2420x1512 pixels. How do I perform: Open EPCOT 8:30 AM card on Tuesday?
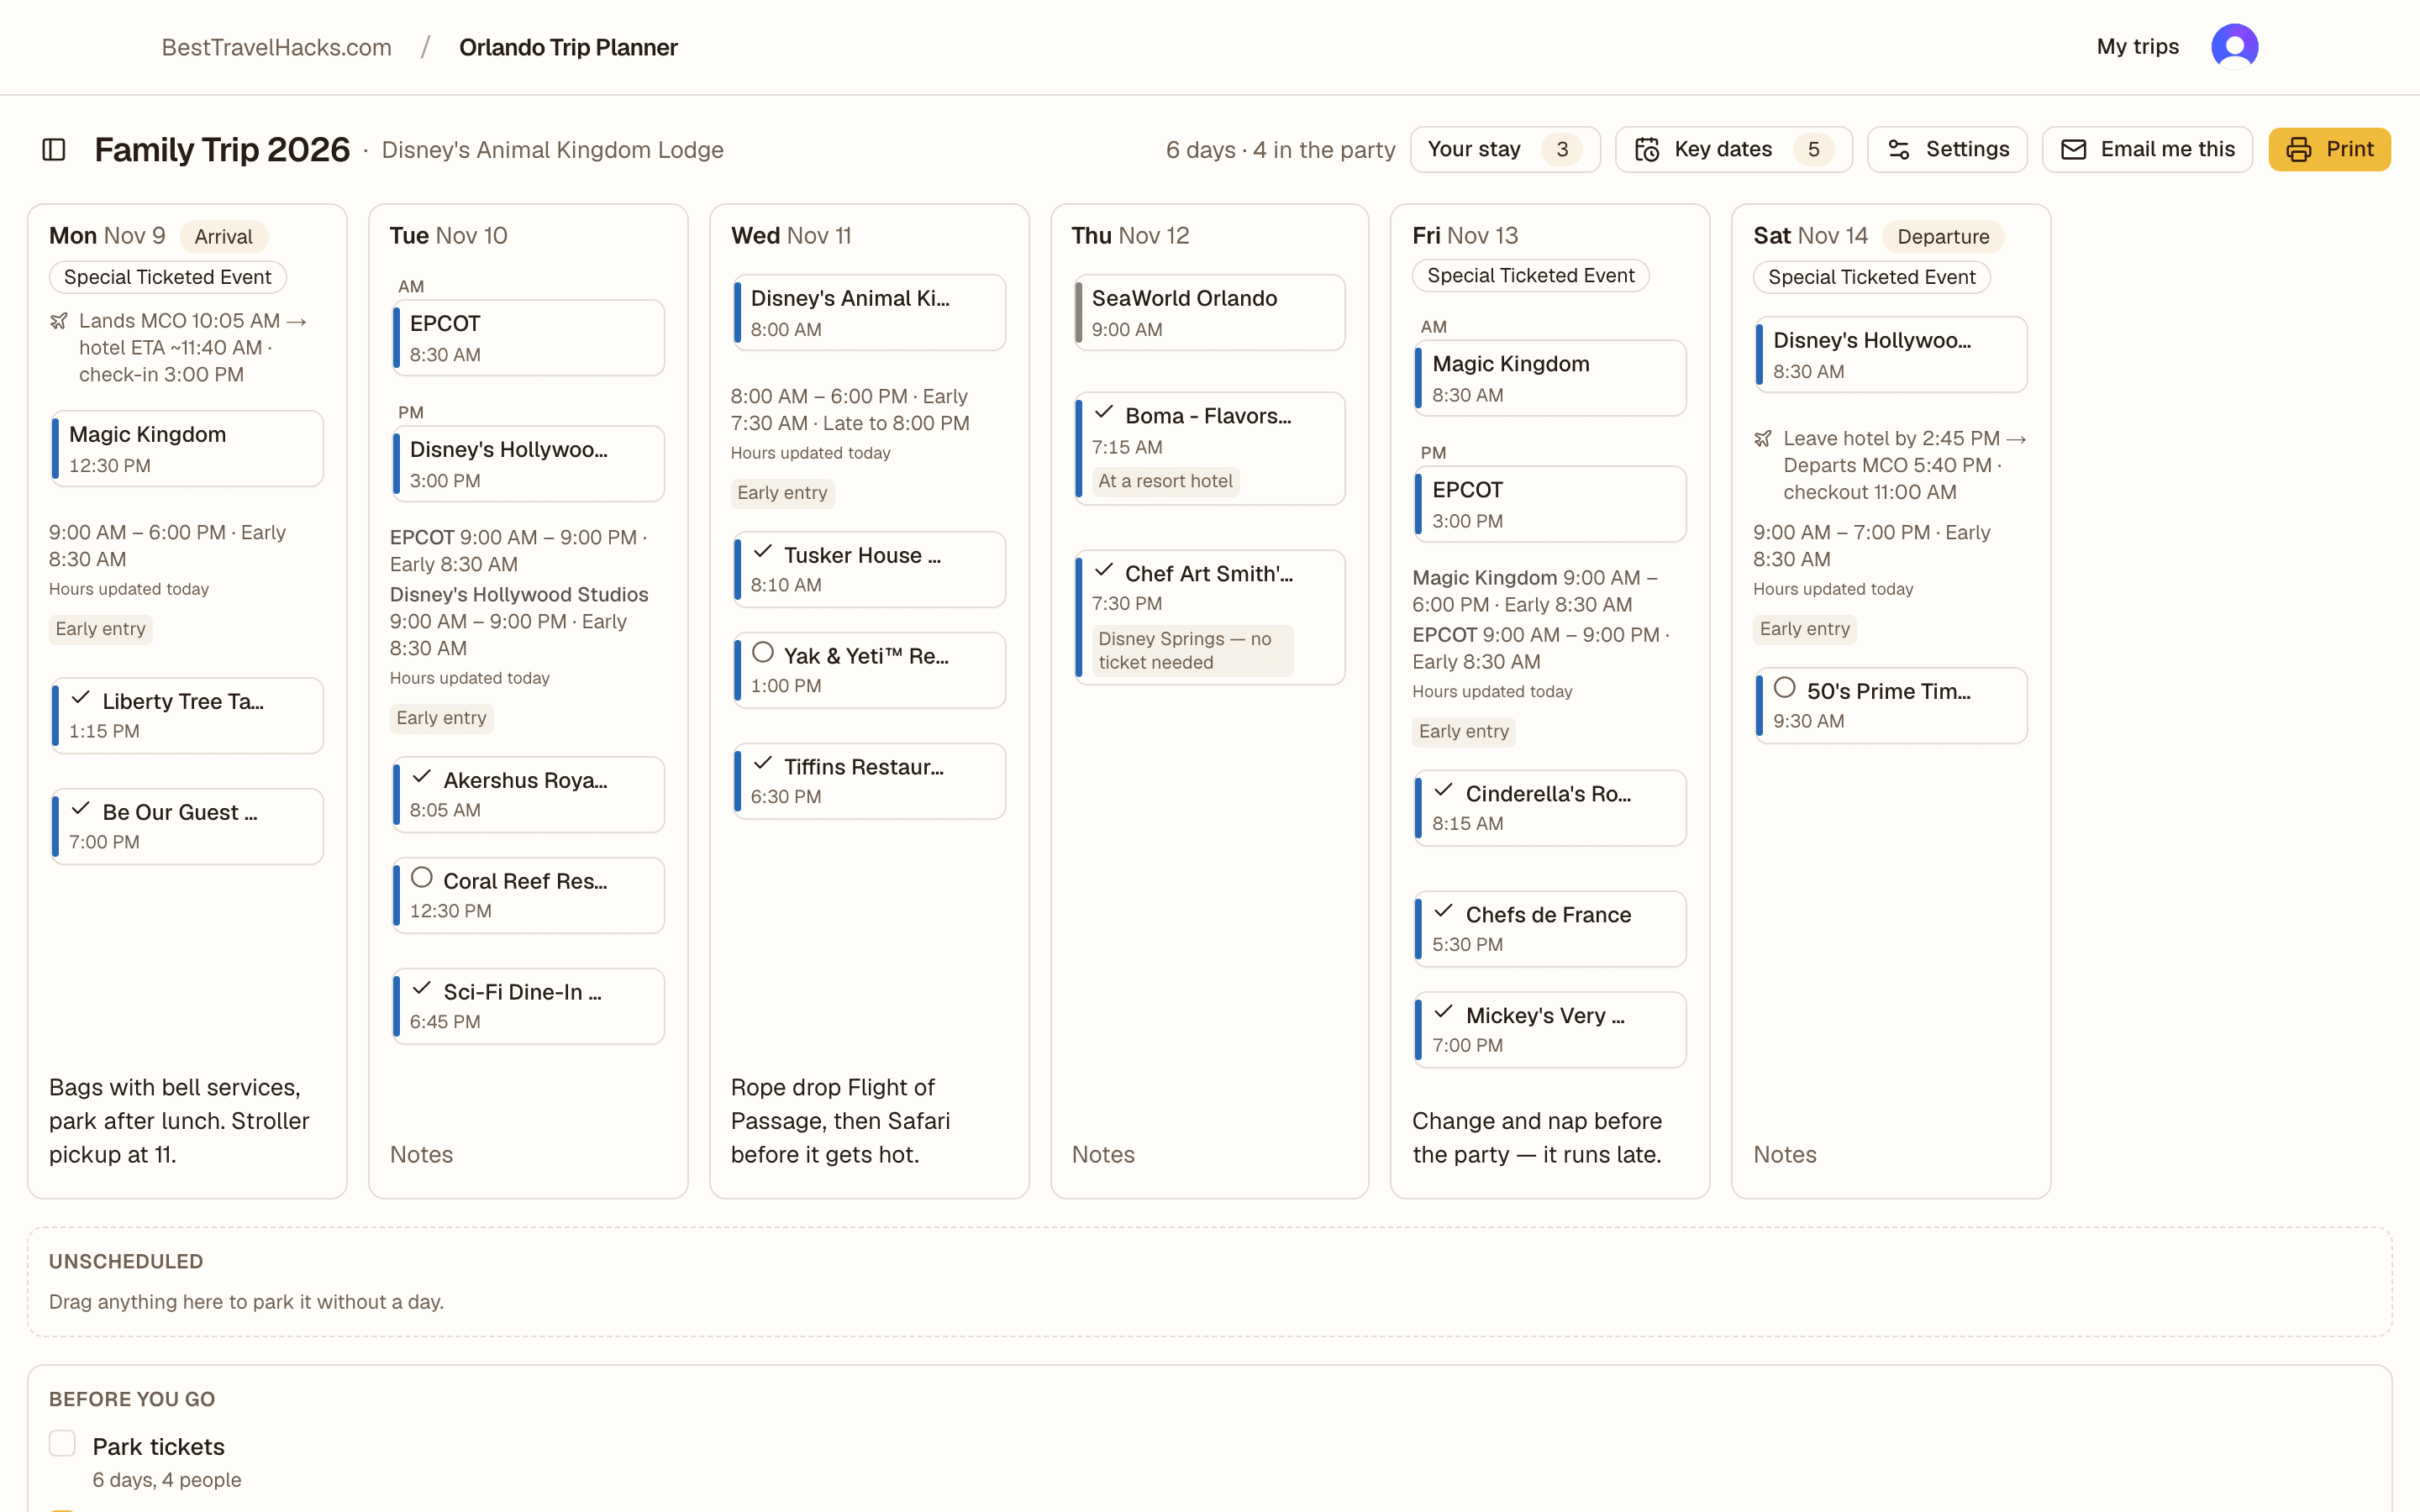click(x=528, y=338)
